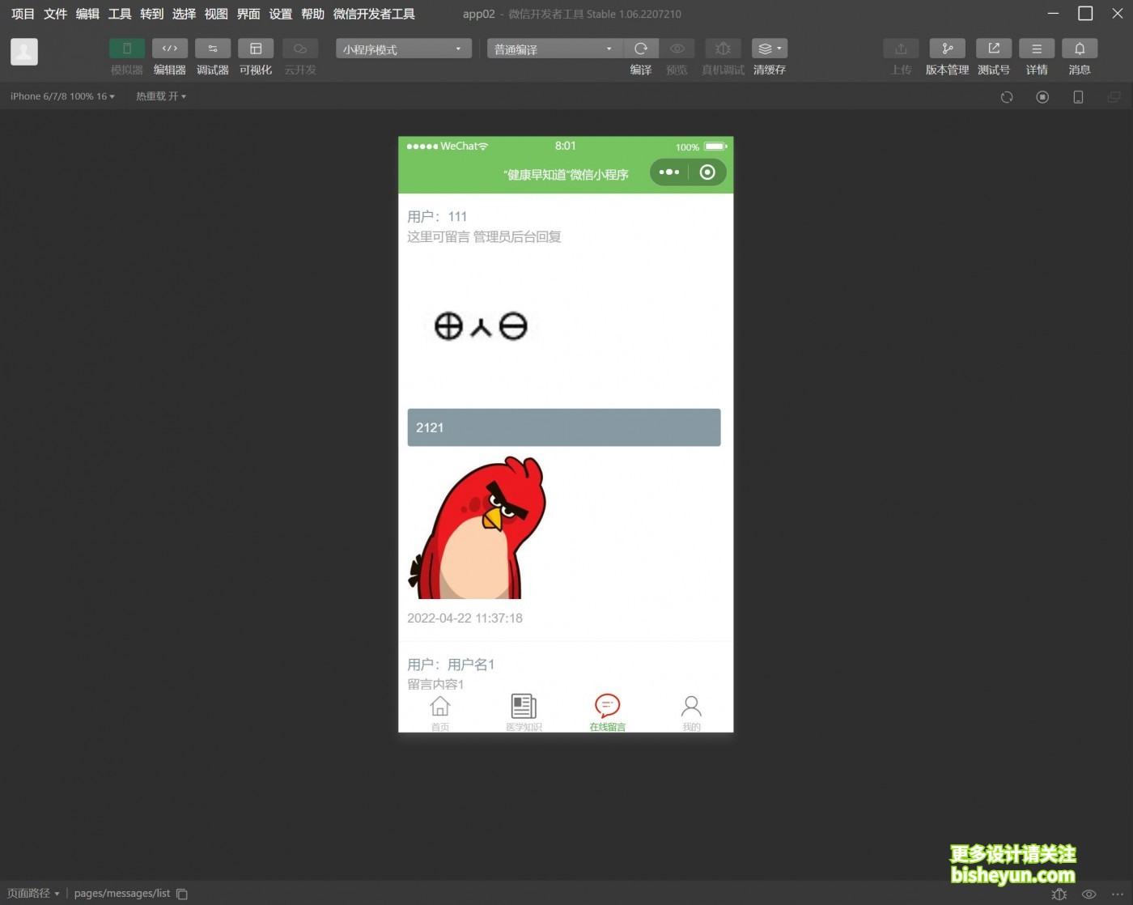
Task: Open the normal compile mode dropdown
Action: 555,49
